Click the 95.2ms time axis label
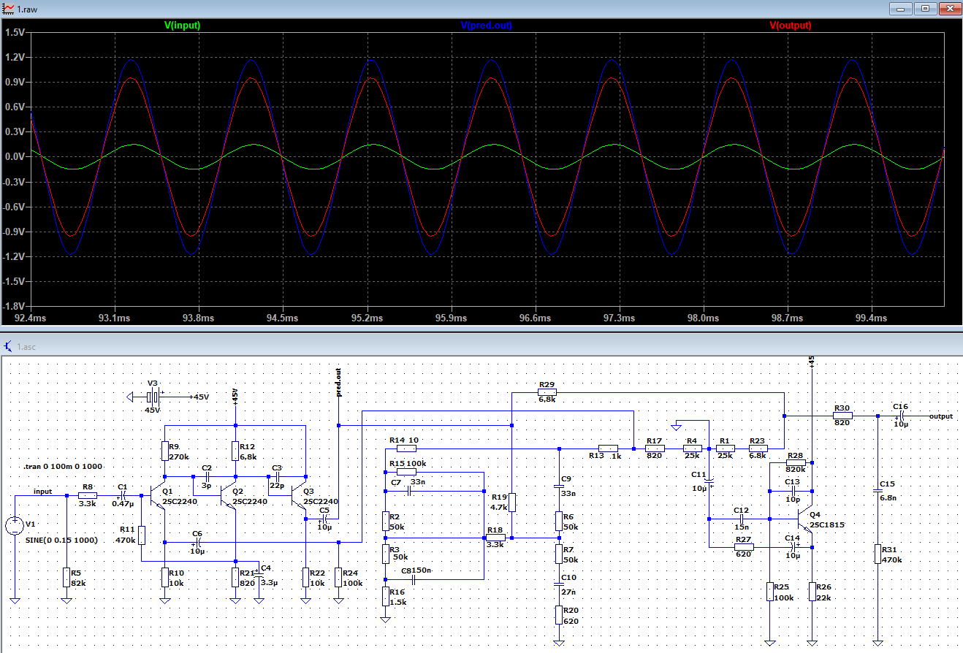 pyautogui.click(x=367, y=318)
